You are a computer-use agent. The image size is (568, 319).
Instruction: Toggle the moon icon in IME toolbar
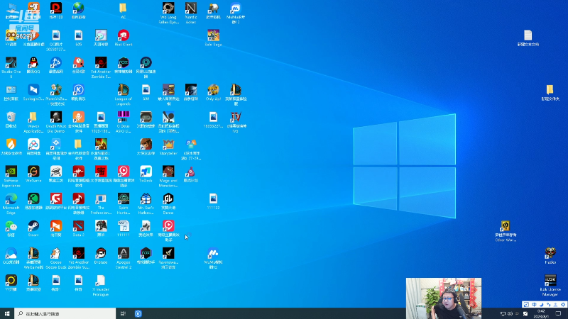pyautogui.click(x=541, y=305)
